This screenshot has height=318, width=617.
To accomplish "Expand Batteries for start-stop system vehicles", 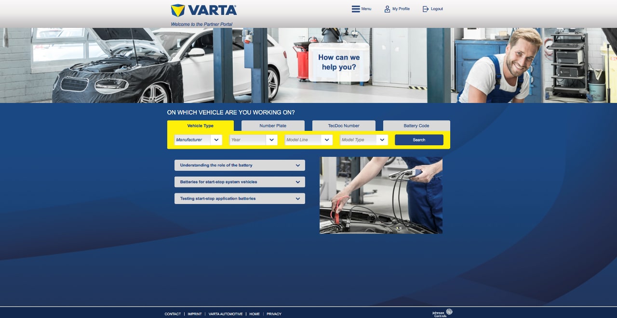I will pos(240,182).
